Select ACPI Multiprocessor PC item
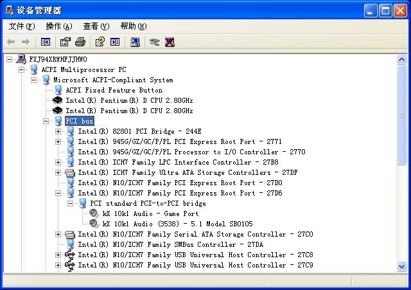This screenshot has height=290, width=411. pos(84,69)
